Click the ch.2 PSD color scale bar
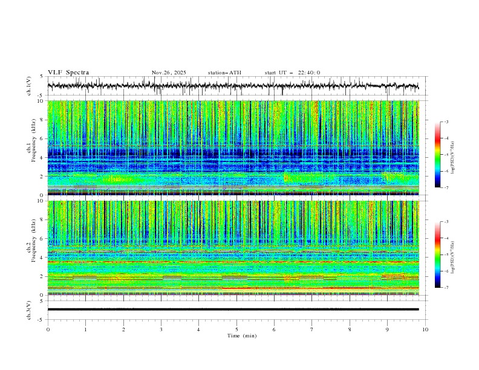The width and height of the screenshot is (479, 370). point(437,255)
